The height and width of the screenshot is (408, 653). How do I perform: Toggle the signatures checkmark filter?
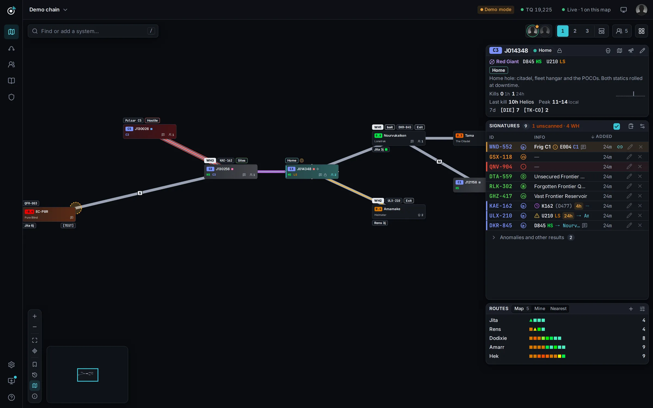(x=617, y=126)
